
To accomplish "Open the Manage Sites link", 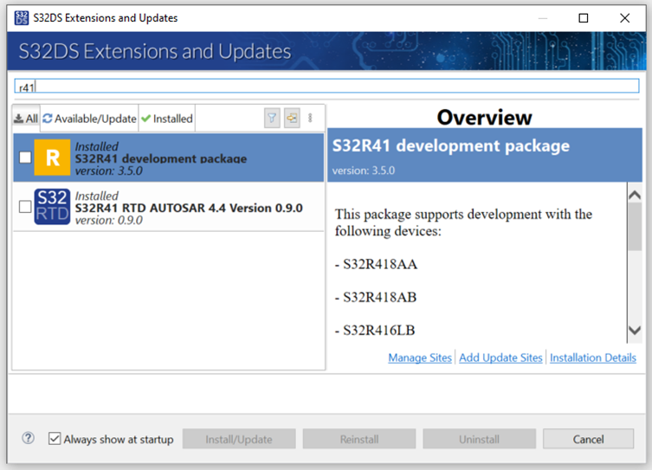I will 420,357.
